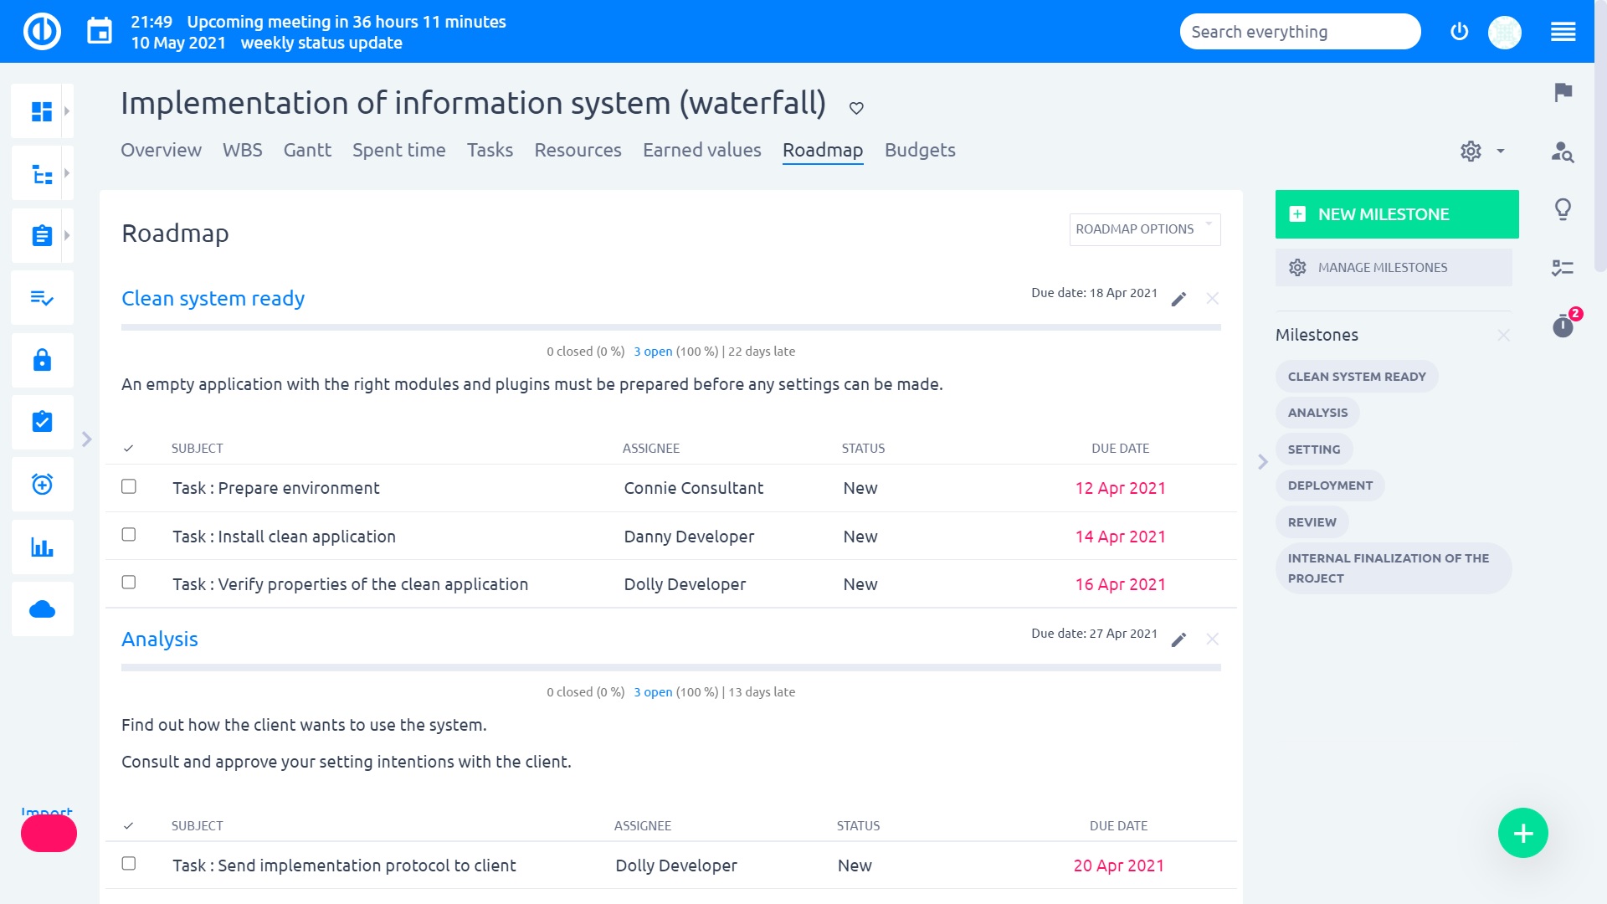Open the Earned values tab
The width and height of the screenshot is (1607, 904).
coord(701,150)
